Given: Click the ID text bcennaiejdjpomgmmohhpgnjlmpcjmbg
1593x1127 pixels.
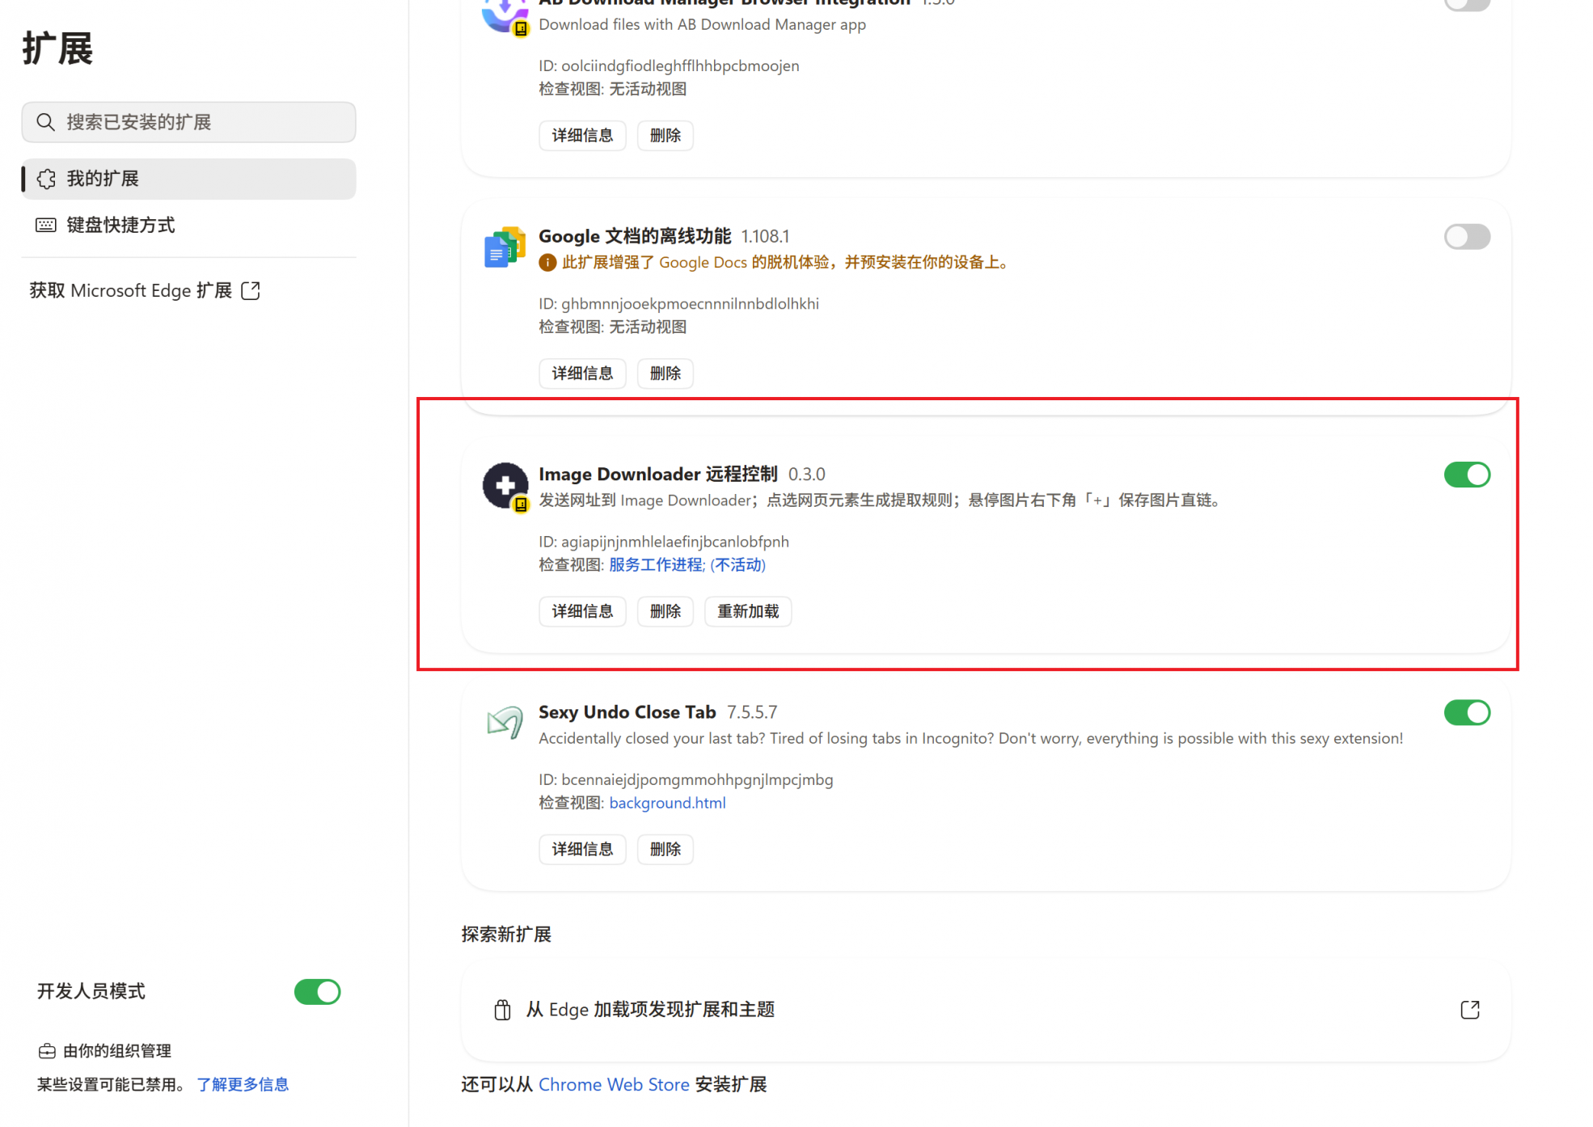Looking at the screenshot, I should [x=697, y=779].
